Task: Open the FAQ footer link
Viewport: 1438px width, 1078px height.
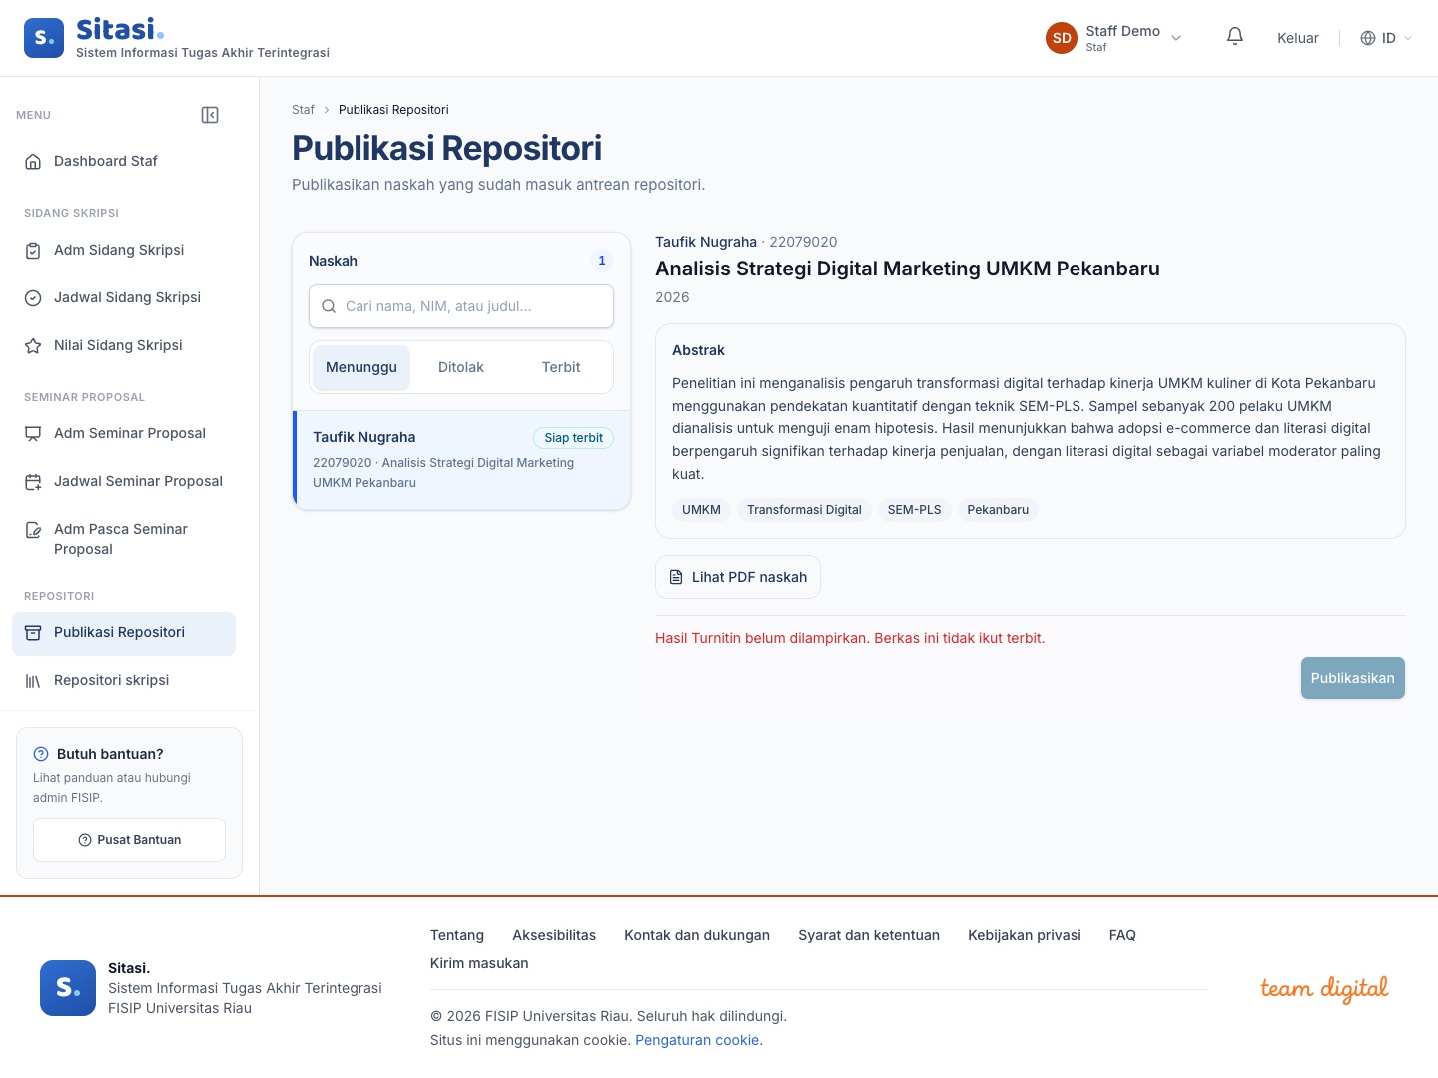Action: [1122, 935]
